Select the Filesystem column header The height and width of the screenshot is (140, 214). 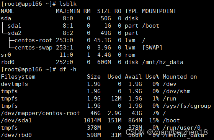coord(18,77)
